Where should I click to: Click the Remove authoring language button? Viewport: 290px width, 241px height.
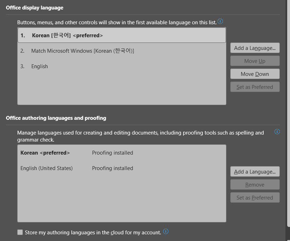[x=255, y=185]
